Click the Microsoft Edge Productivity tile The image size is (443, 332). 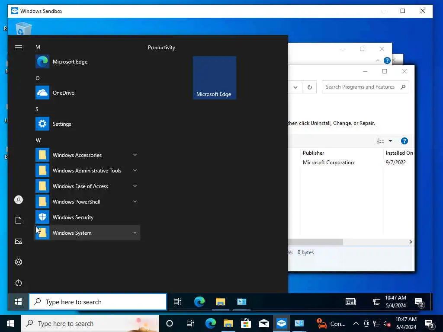point(215,78)
